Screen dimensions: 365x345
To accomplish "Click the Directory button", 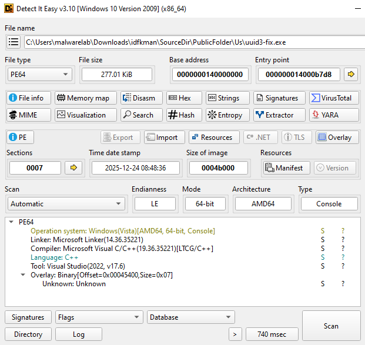I will pyautogui.click(x=28, y=334).
